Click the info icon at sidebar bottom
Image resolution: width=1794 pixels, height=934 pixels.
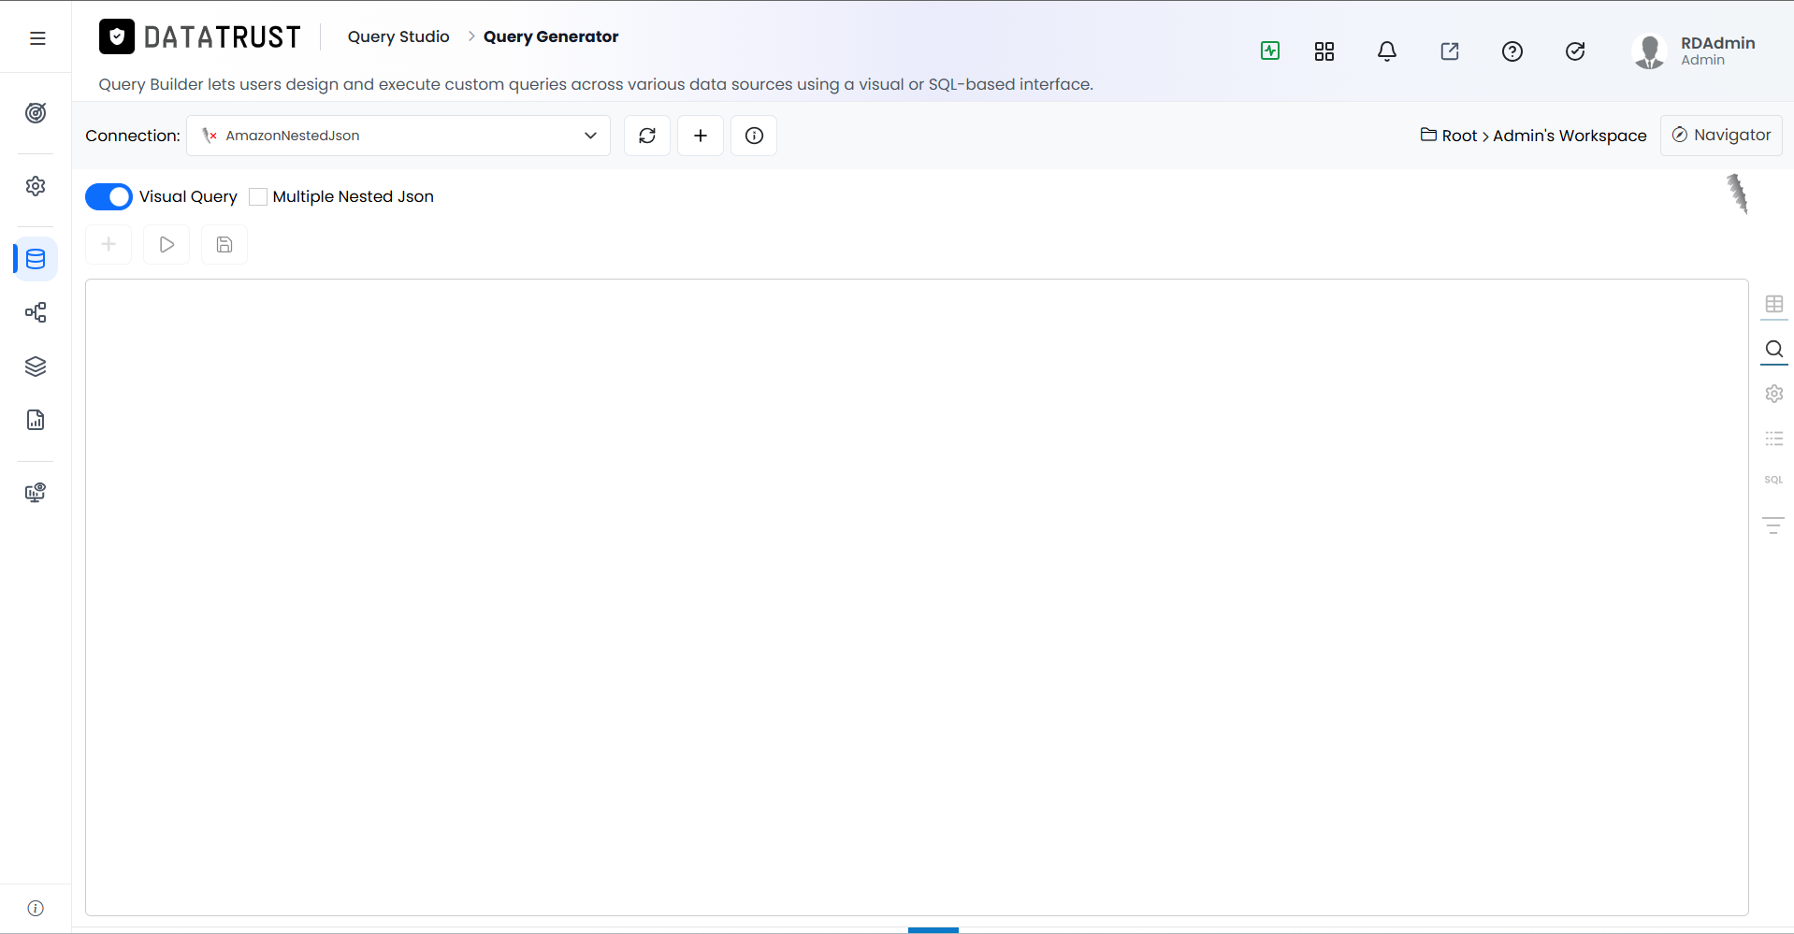[36, 908]
